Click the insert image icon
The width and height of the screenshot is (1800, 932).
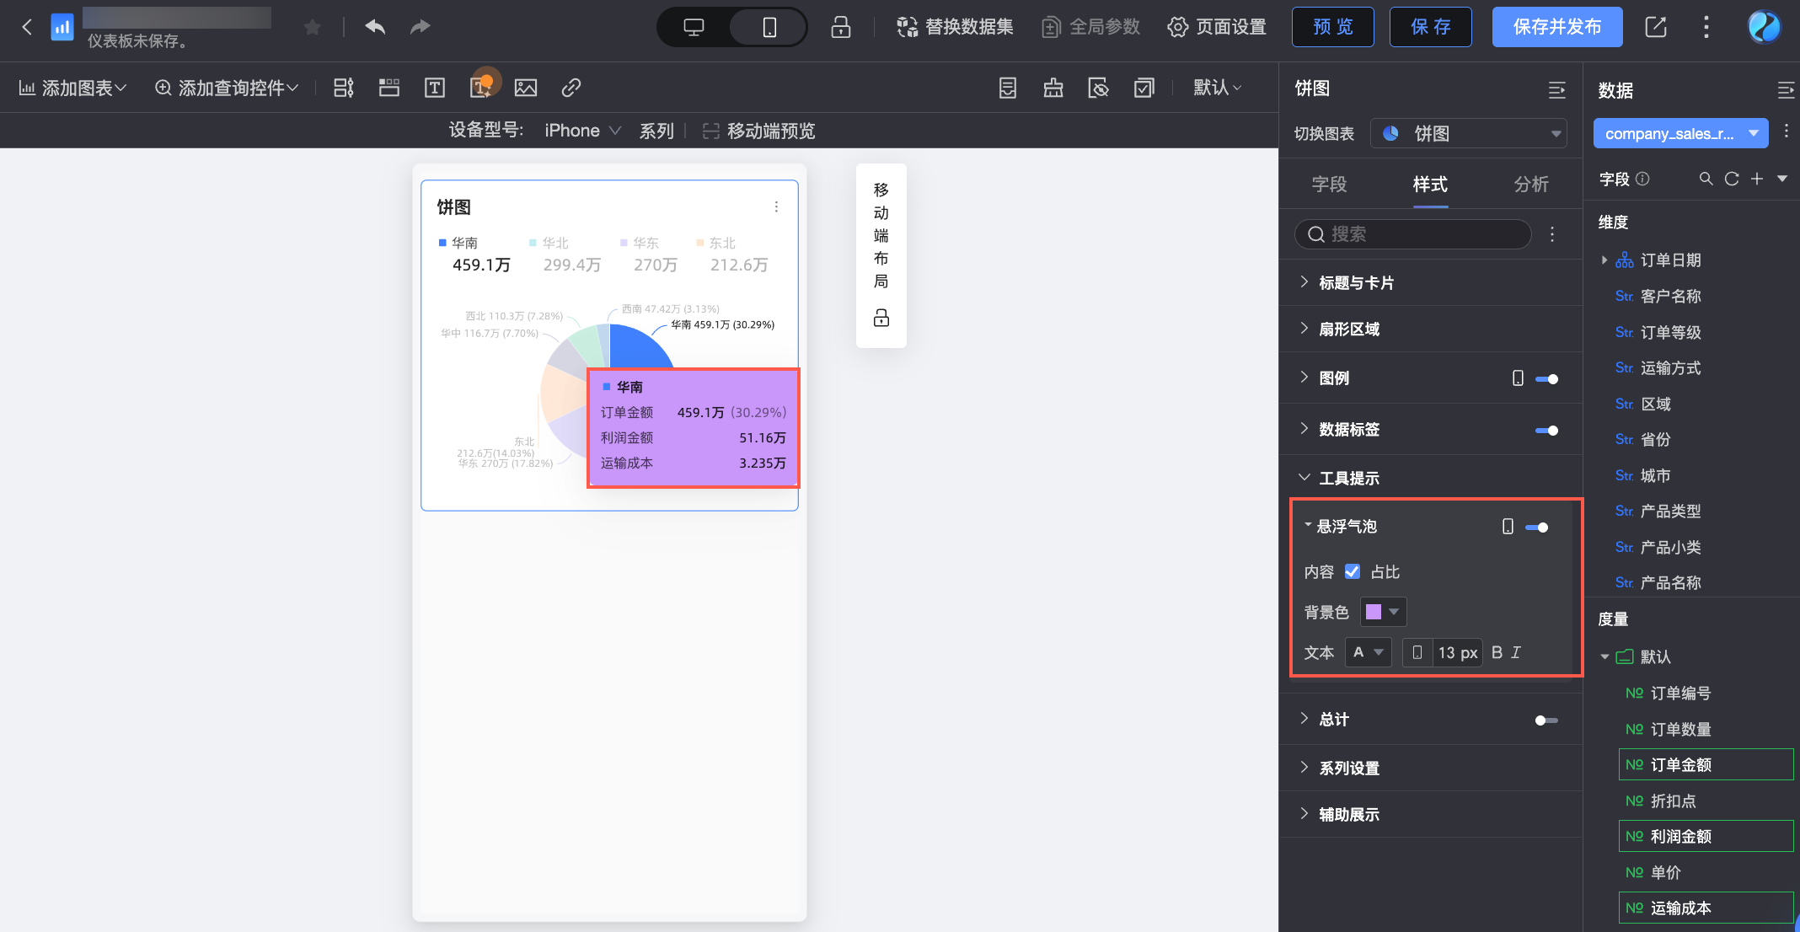click(x=526, y=88)
